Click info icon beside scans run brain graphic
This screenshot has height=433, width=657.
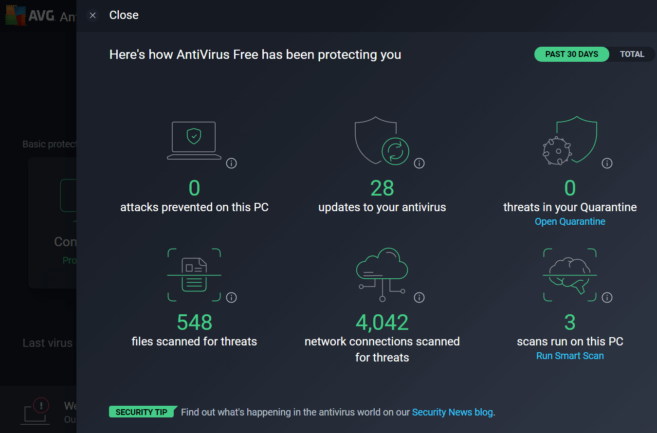(607, 297)
